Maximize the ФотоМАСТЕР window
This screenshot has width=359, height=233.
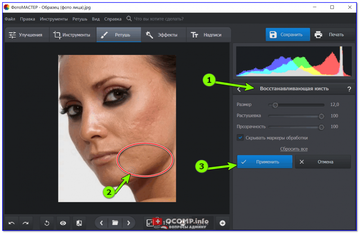pyautogui.click(x=332, y=7)
